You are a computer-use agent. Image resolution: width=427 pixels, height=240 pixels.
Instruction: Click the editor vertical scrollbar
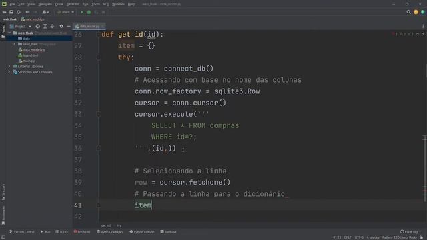tap(425, 169)
